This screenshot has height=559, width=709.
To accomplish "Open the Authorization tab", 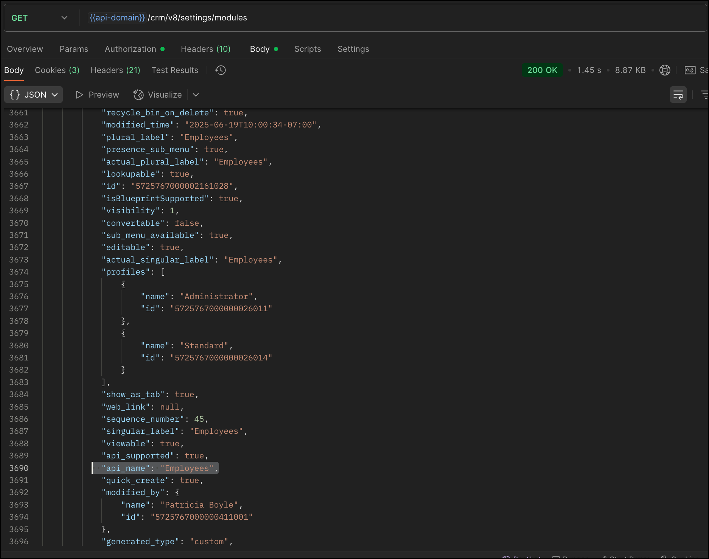I will click(x=130, y=49).
